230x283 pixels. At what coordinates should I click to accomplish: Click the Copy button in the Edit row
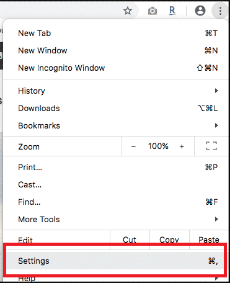(x=169, y=240)
